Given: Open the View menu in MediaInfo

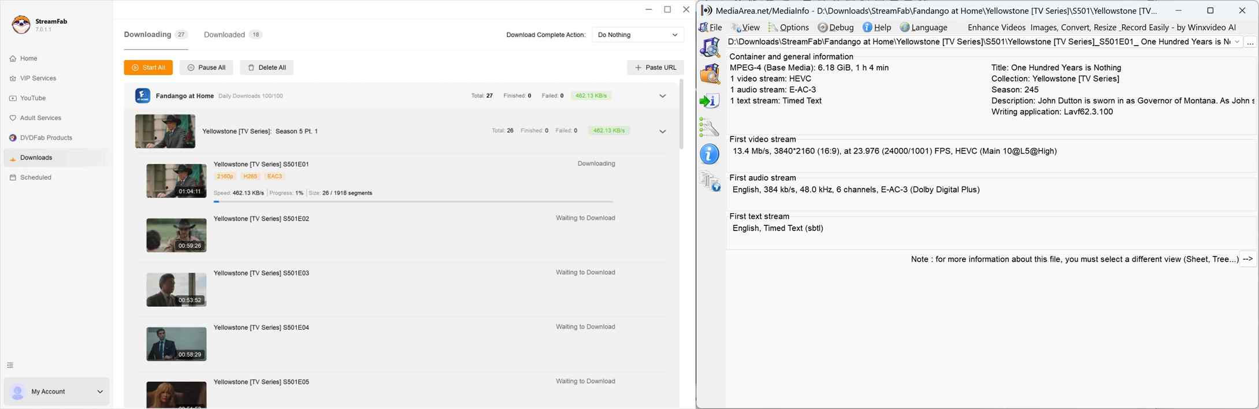Looking at the screenshot, I should point(745,27).
